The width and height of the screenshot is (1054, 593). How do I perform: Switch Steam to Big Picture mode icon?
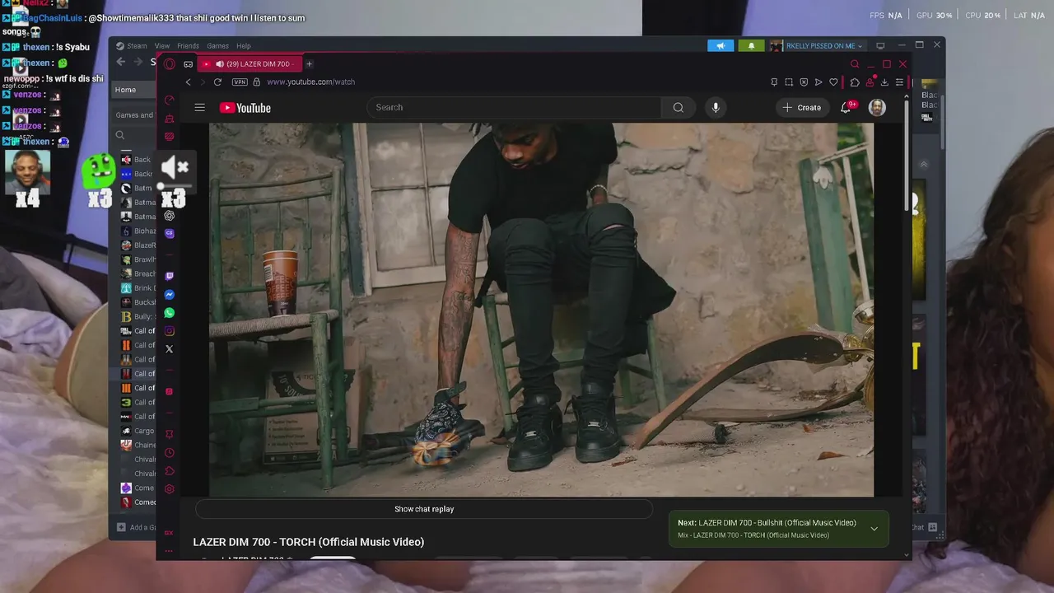click(880, 46)
